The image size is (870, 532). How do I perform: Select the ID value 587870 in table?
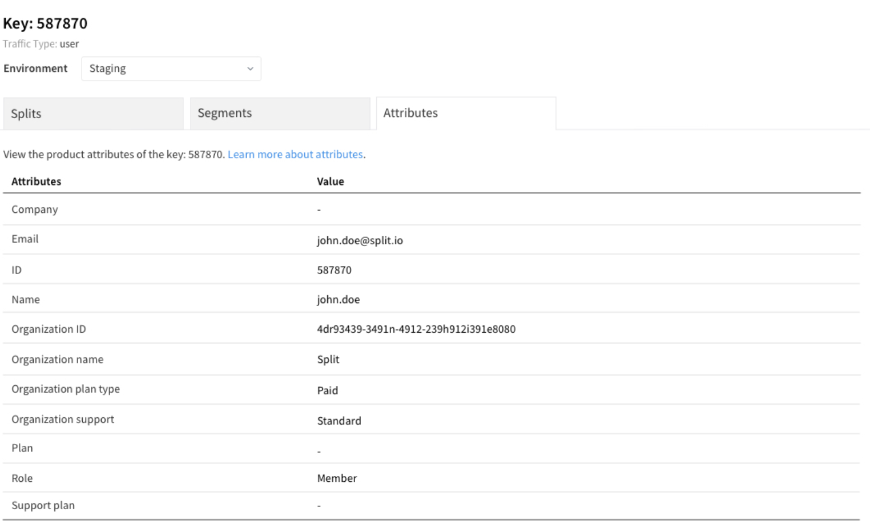[x=335, y=270]
